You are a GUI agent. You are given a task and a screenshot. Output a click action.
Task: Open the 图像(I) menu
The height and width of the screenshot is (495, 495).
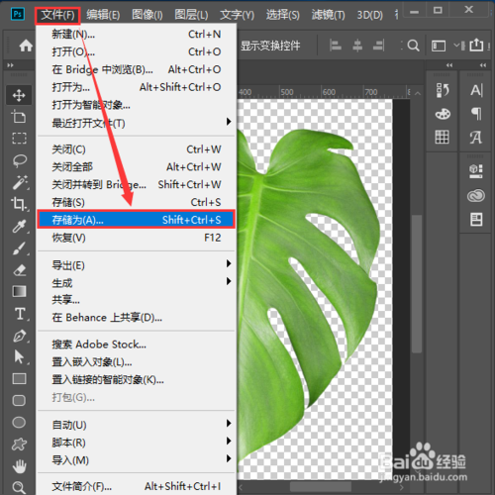tap(148, 15)
